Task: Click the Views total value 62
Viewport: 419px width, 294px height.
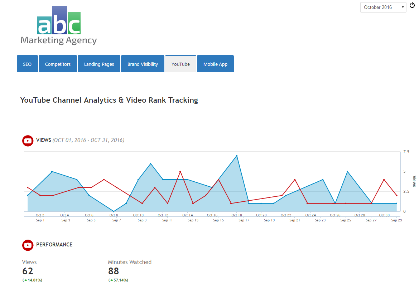Action: [28, 271]
